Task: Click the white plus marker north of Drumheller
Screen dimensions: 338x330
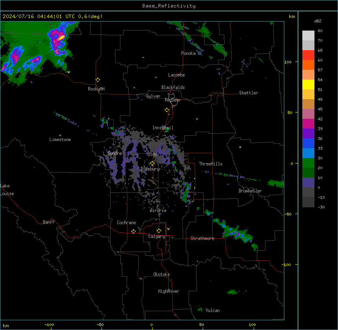Action: (x=240, y=147)
